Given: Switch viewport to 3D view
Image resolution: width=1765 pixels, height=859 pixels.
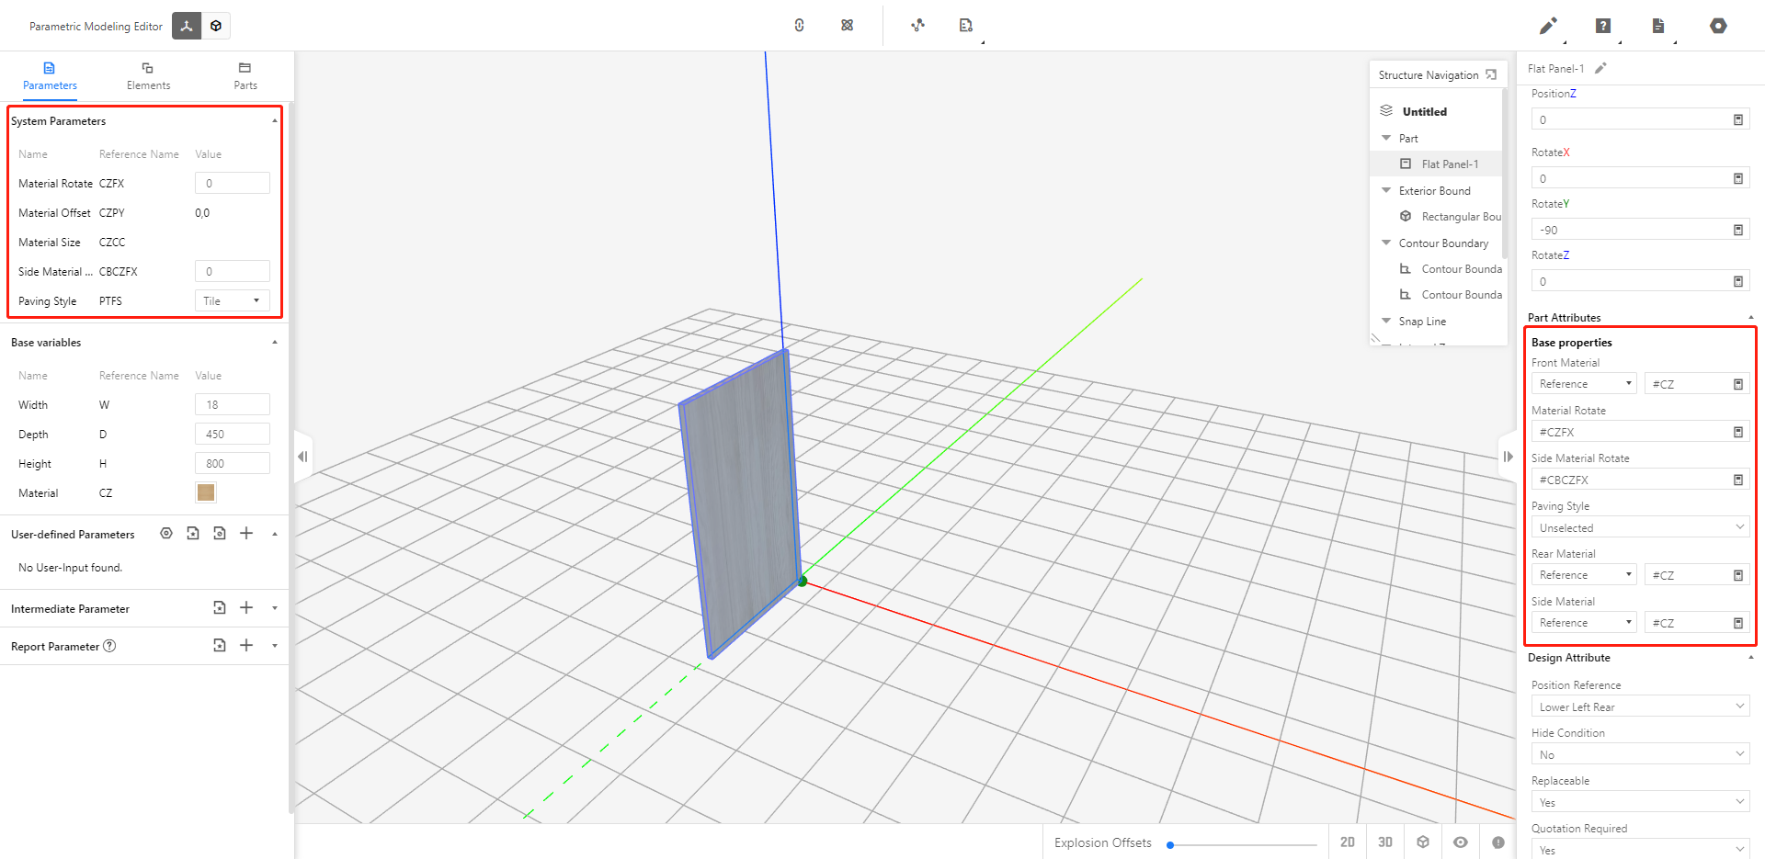Looking at the screenshot, I should [1385, 842].
